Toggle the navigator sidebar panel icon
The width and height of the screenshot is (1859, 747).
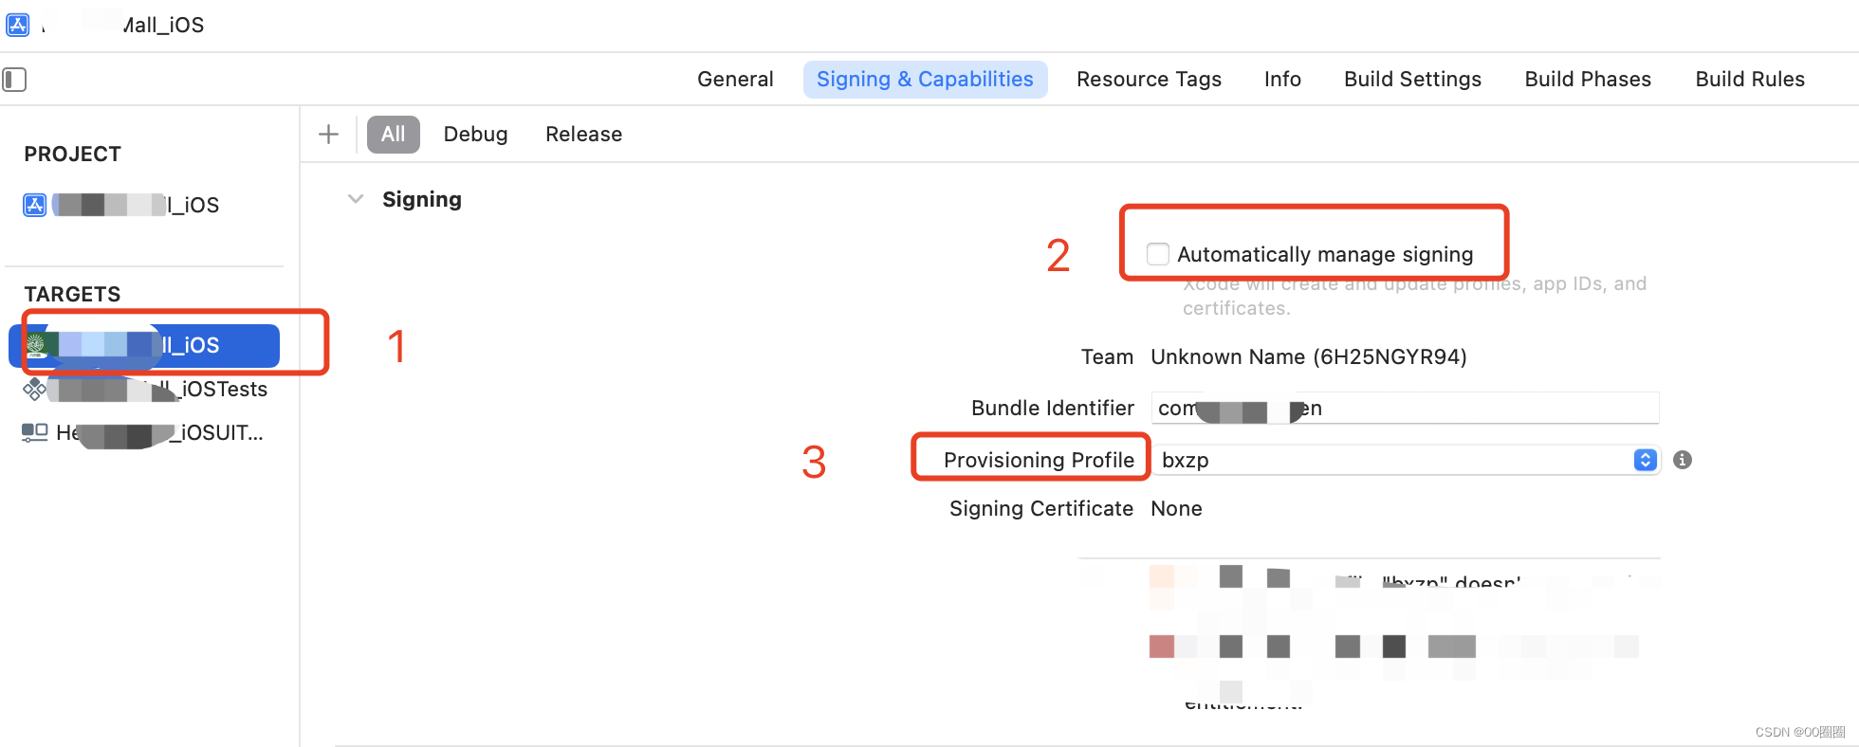14,80
